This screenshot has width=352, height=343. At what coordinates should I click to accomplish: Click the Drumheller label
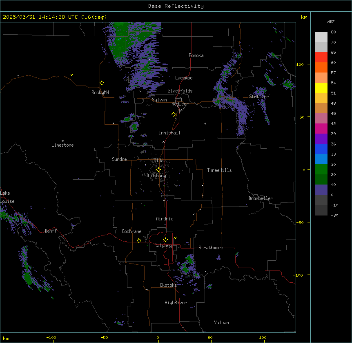261,198
